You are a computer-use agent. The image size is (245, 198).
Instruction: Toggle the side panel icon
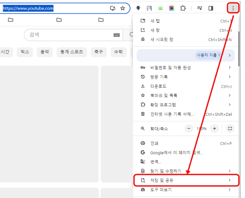[x=211, y=8]
